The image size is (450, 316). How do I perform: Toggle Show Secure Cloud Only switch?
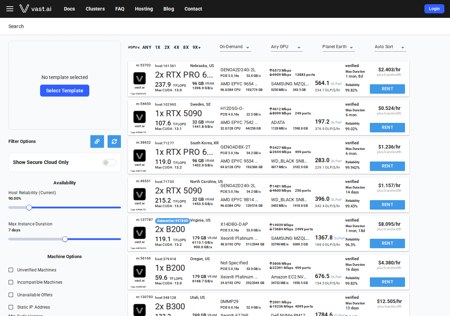pos(109,162)
